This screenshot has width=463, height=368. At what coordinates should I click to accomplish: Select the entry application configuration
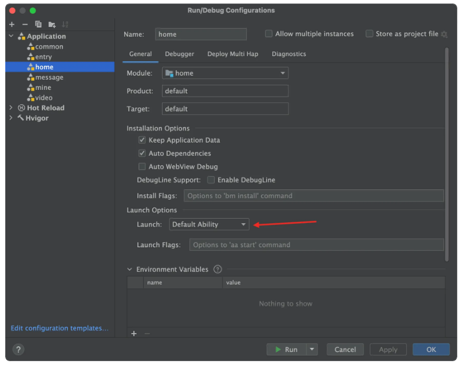[x=43, y=57]
